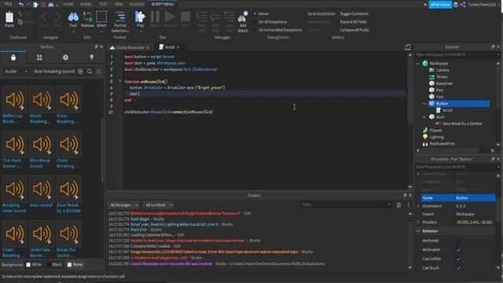Search the Toolbox with magnifier icon
This screenshot has width=503, height=283.
pos(90,72)
